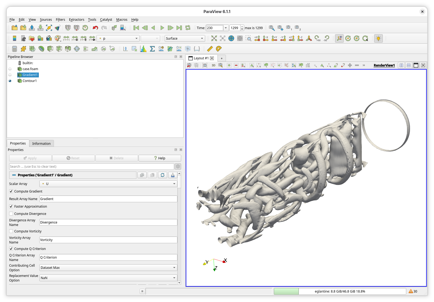The image size is (434, 302).
Task: Undo the last action
Action: pyautogui.click(x=95, y=28)
